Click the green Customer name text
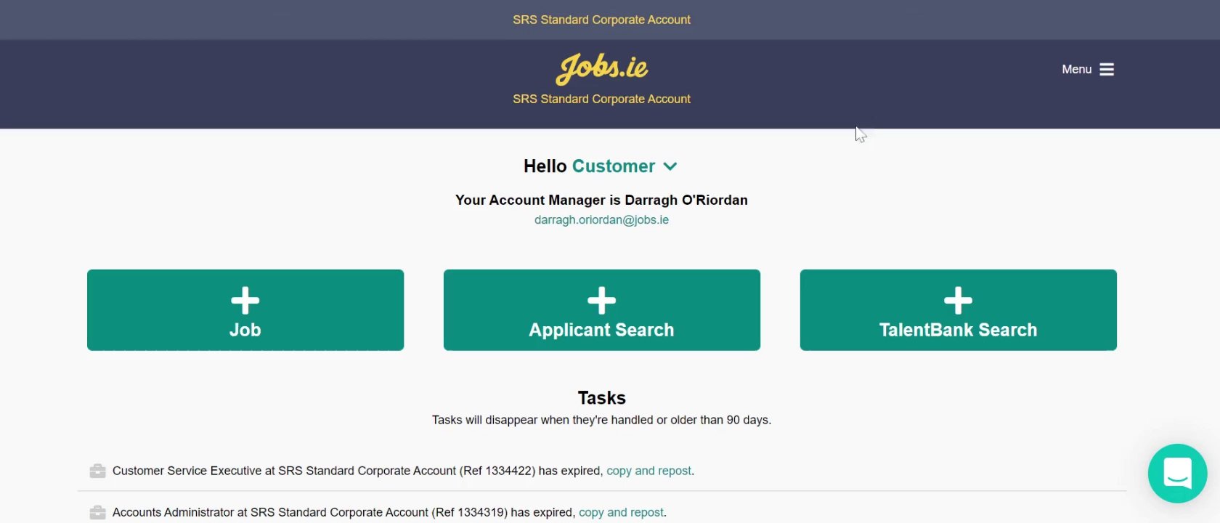Screen dimensions: 1220x523 pos(614,166)
